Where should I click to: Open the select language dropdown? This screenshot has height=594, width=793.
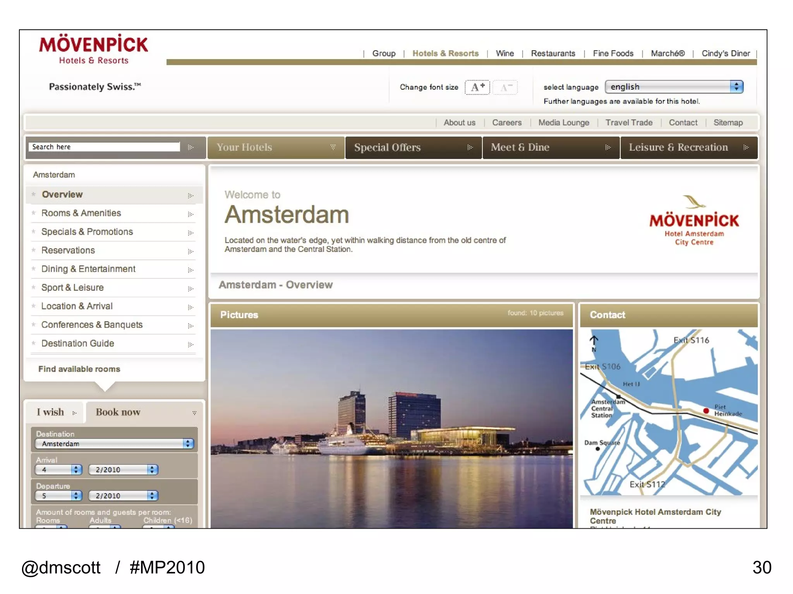674,87
